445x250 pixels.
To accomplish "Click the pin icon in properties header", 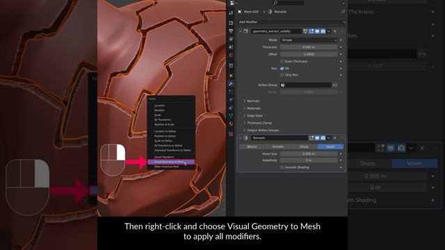I will [343, 12].
